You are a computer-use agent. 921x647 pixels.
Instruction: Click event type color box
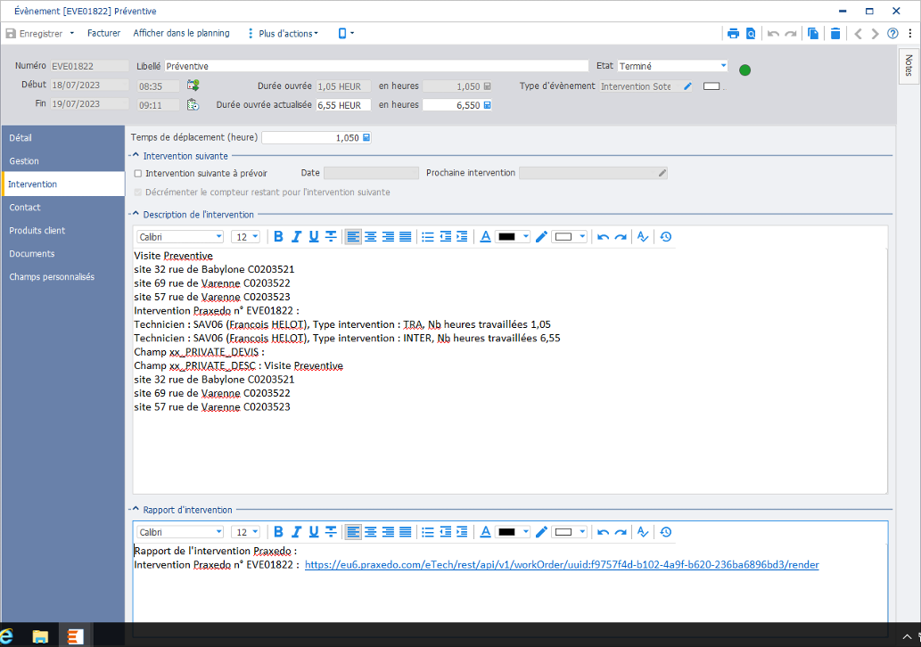pos(711,86)
